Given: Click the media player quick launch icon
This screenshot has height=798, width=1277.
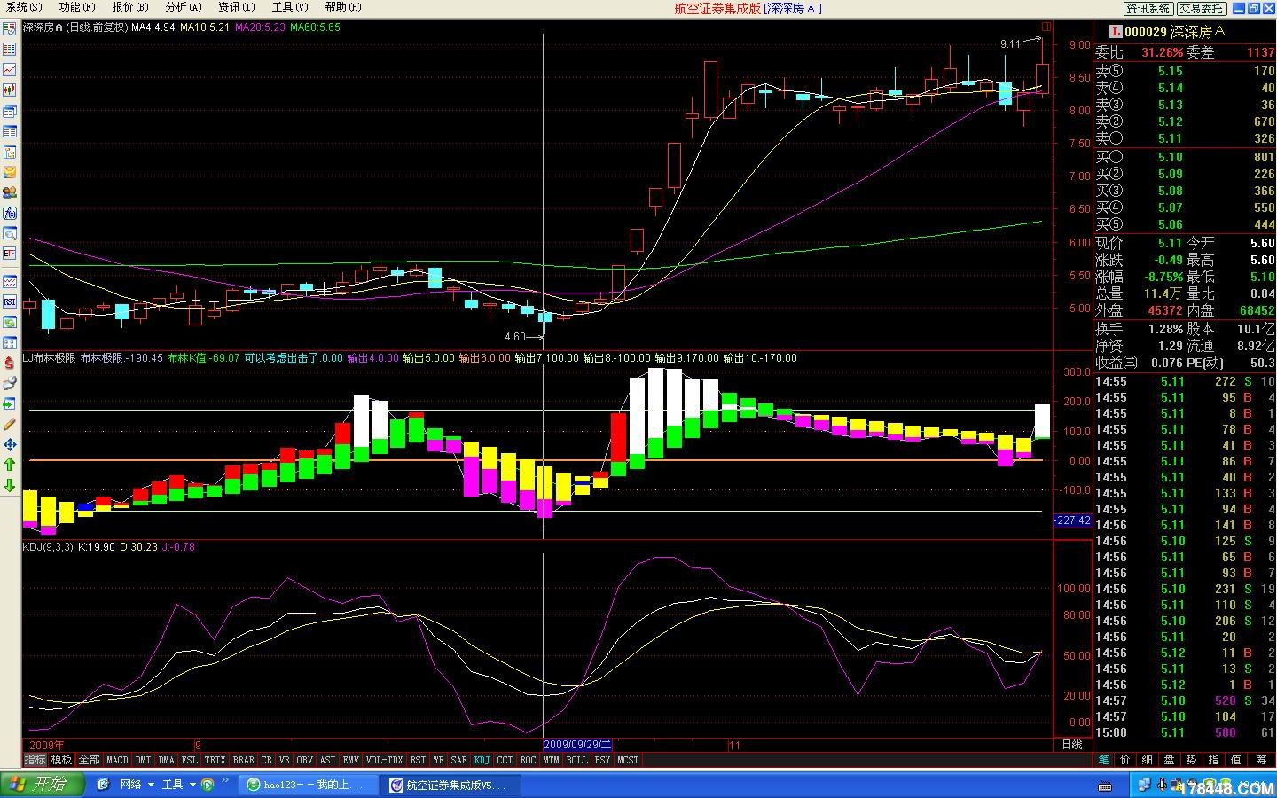Looking at the screenshot, I should point(207,785).
